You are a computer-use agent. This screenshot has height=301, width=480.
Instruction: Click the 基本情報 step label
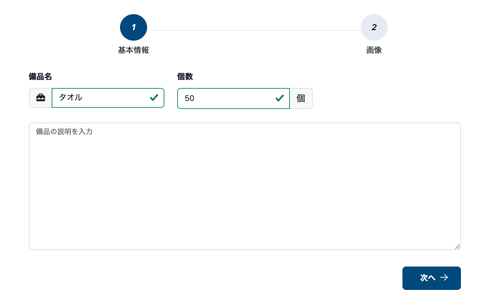tap(134, 50)
